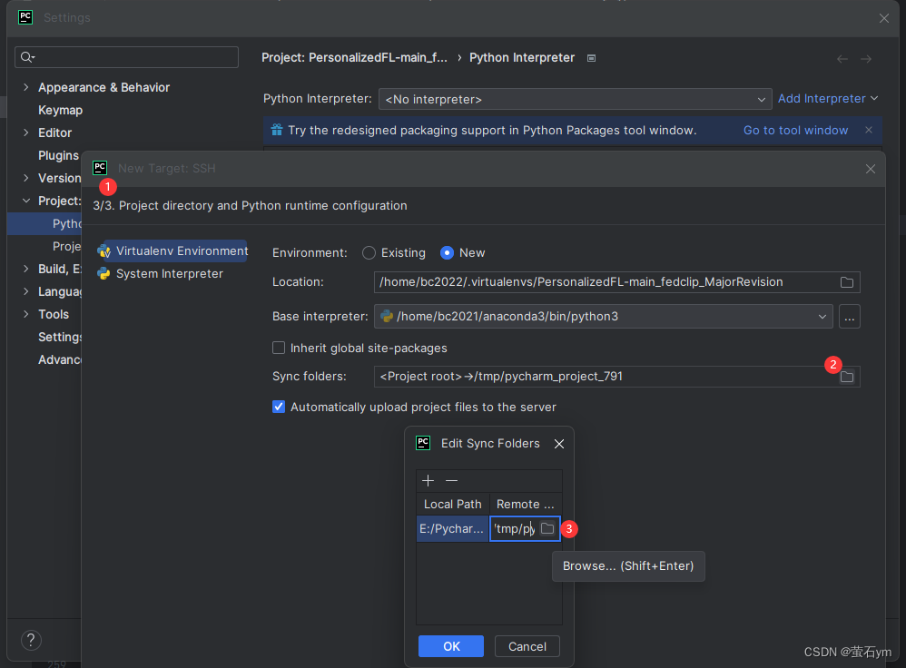Click the Settings search field
This screenshot has height=668, width=906.
point(126,57)
